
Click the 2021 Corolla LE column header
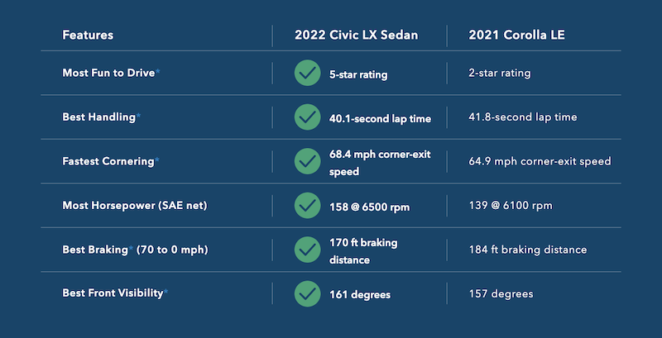pyautogui.click(x=516, y=35)
